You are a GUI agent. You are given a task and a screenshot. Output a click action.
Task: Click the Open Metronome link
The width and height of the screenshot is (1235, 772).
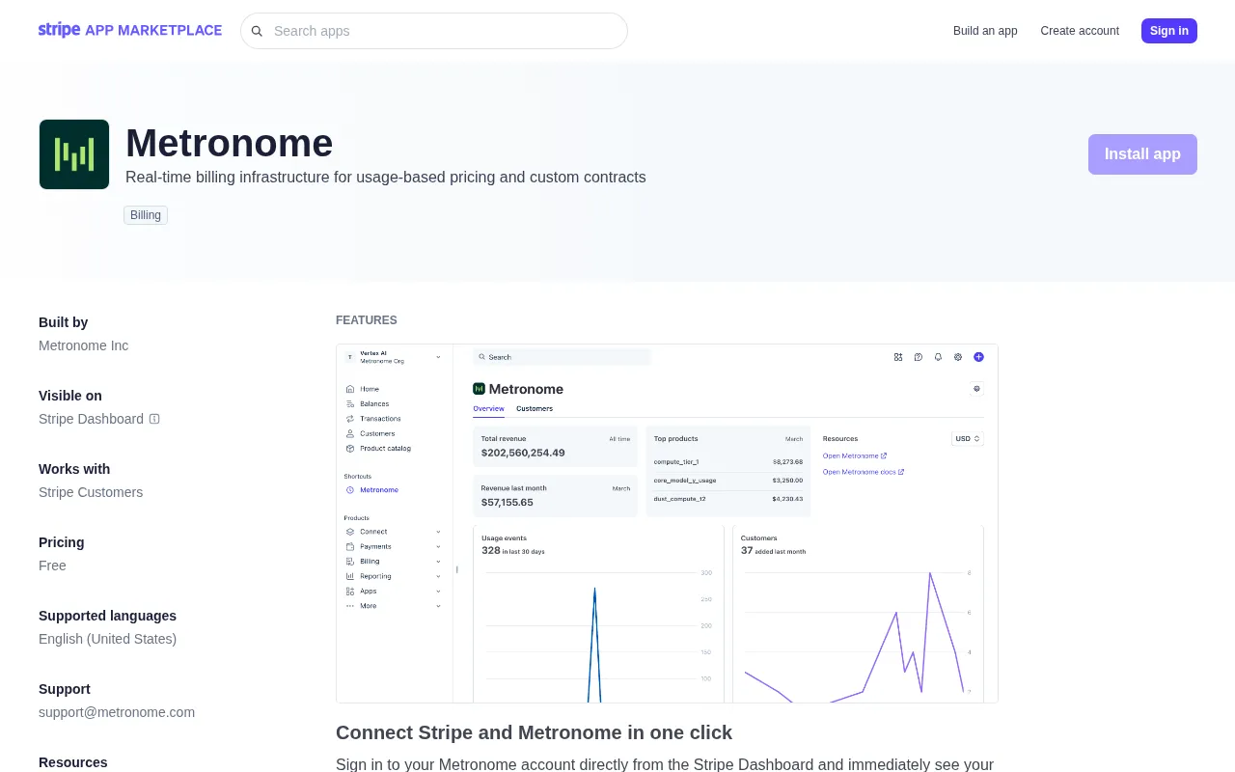coord(855,455)
